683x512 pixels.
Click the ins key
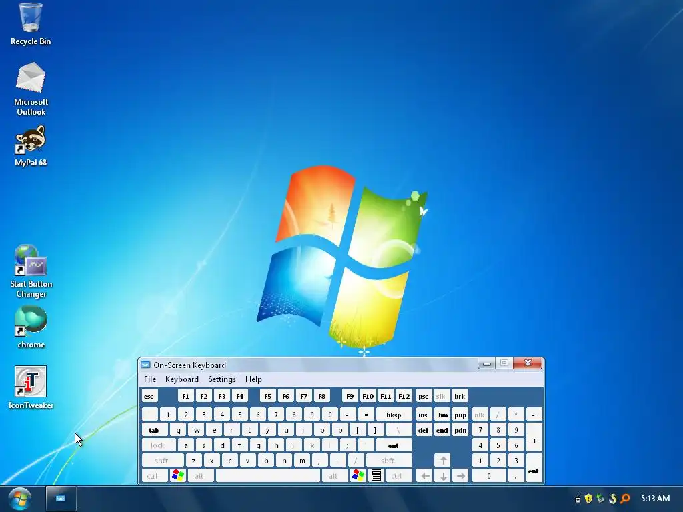click(424, 415)
